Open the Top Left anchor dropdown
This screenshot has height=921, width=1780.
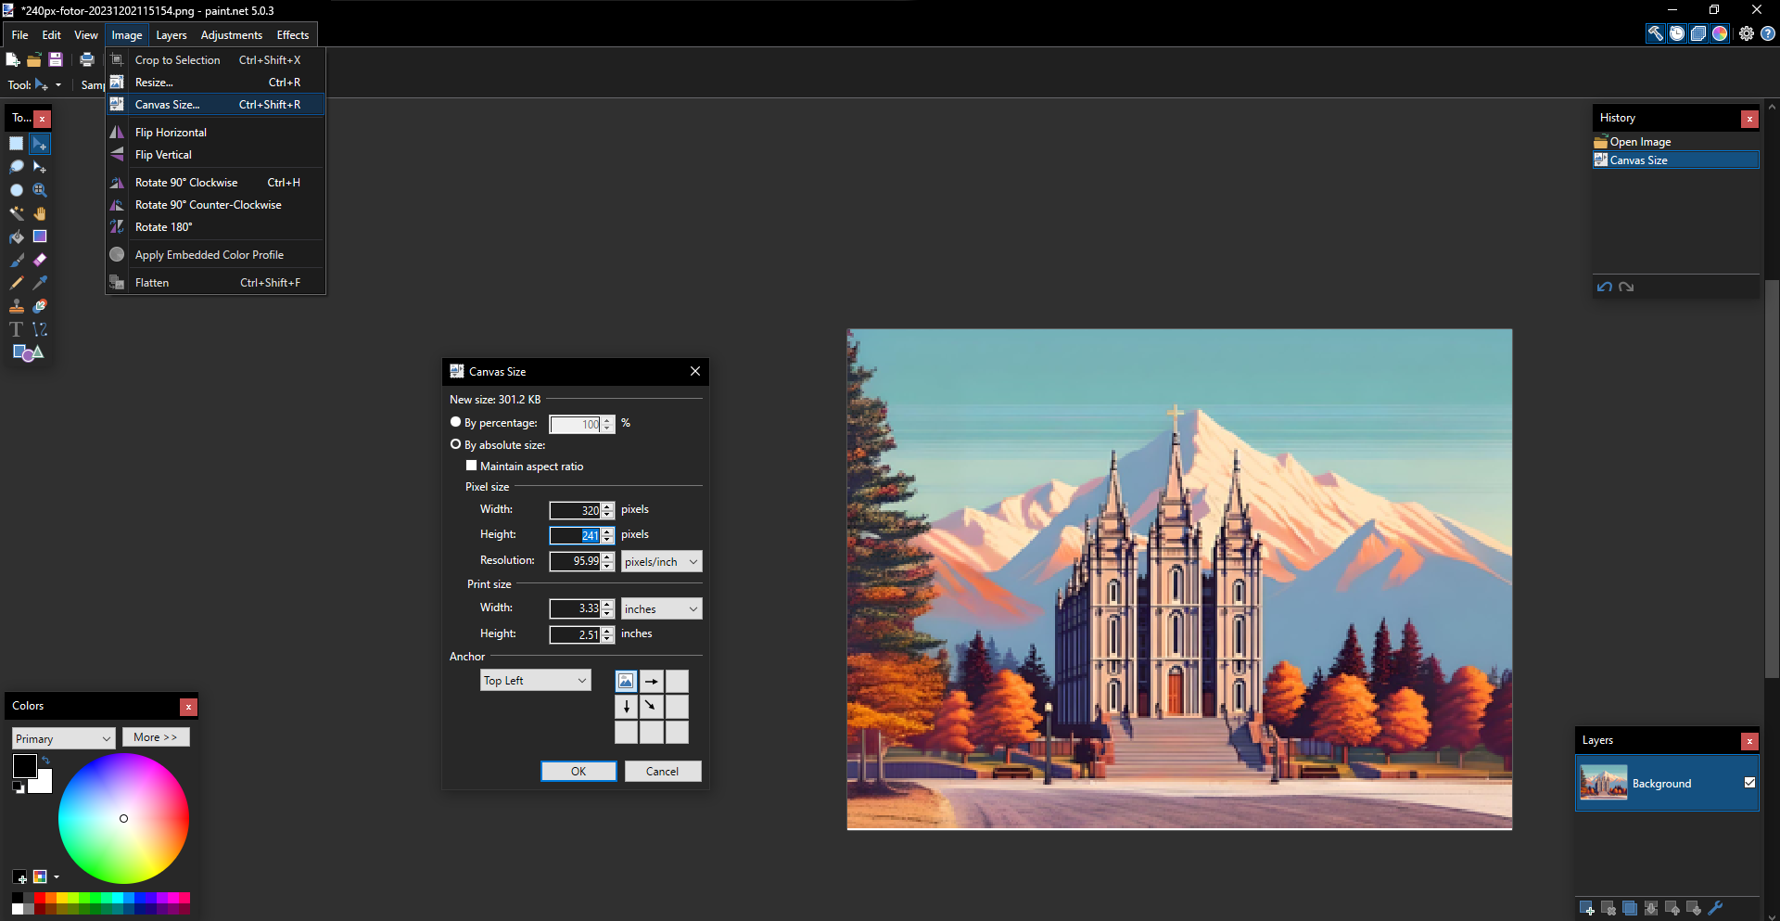(535, 680)
